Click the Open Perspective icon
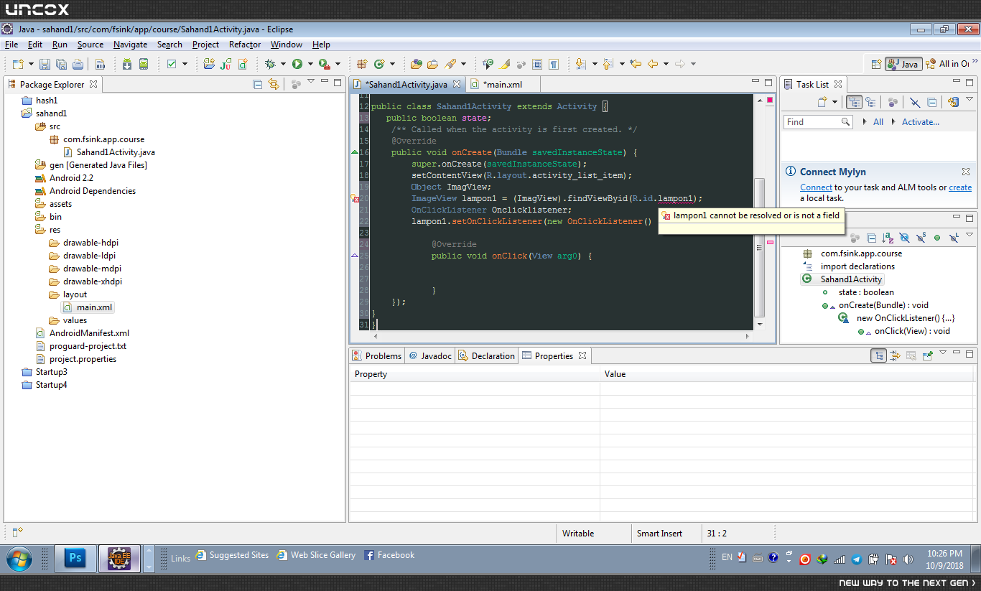 click(x=875, y=64)
